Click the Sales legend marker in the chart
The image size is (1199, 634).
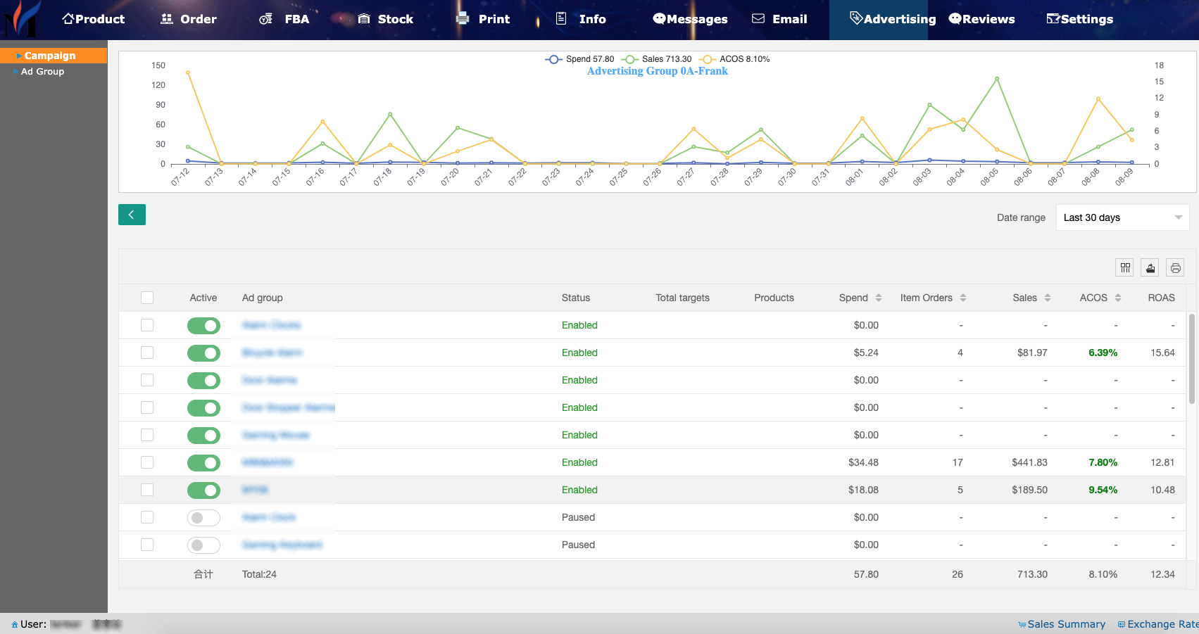click(629, 59)
